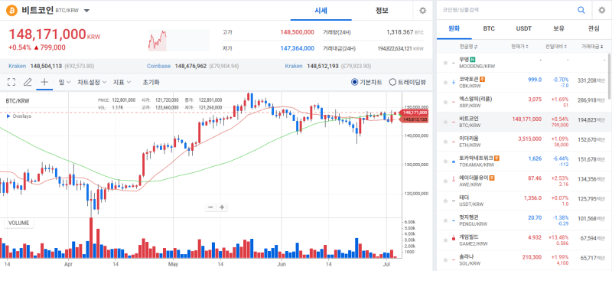Open the 차트설정 dropdown
612x284 pixels.
coord(92,82)
